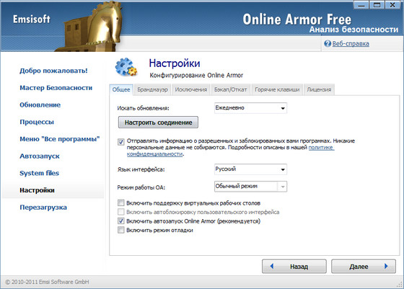Screen dimensions: 404x289
Task: Toggle Online Armor autostart checkbox
Action: tap(121, 221)
